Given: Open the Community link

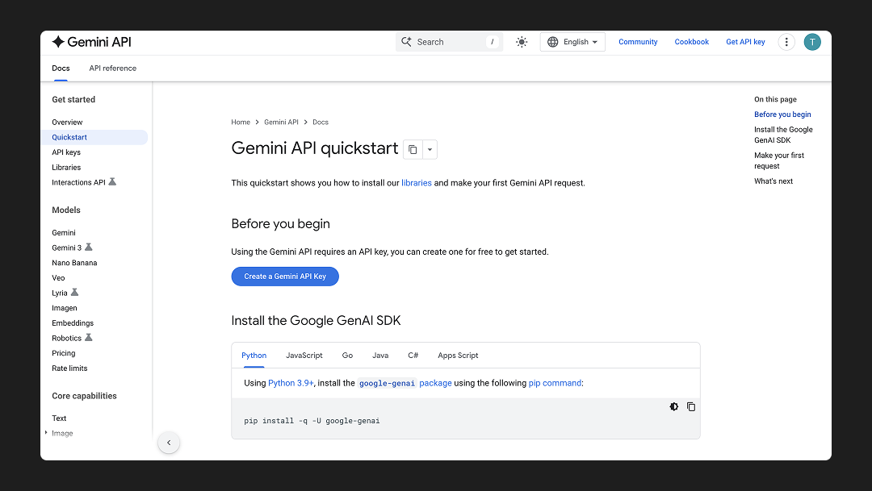Looking at the screenshot, I should pyautogui.click(x=638, y=42).
